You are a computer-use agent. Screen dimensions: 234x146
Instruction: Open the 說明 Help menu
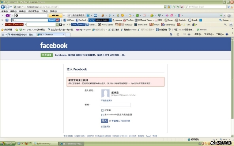(x=53, y=11)
